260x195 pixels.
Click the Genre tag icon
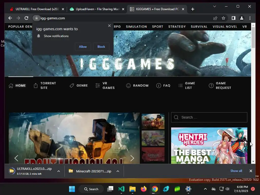click(x=72, y=86)
